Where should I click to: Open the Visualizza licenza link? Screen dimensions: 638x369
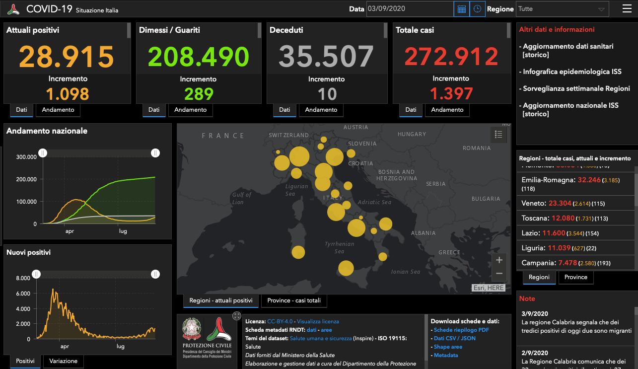pyautogui.click(x=318, y=322)
